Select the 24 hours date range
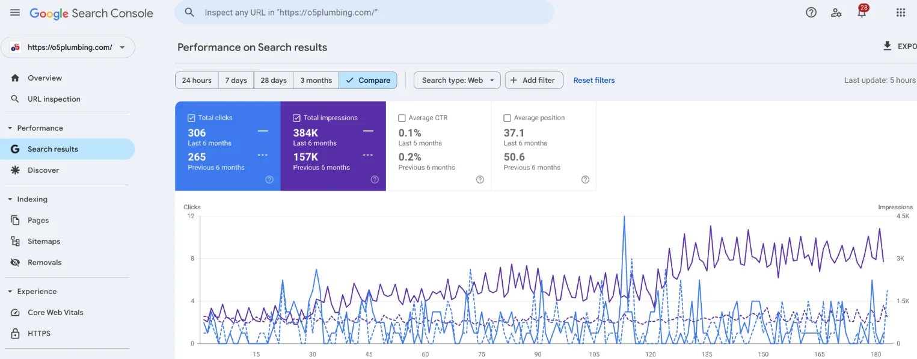The height and width of the screenshot is (359, 917). (197, 80)
